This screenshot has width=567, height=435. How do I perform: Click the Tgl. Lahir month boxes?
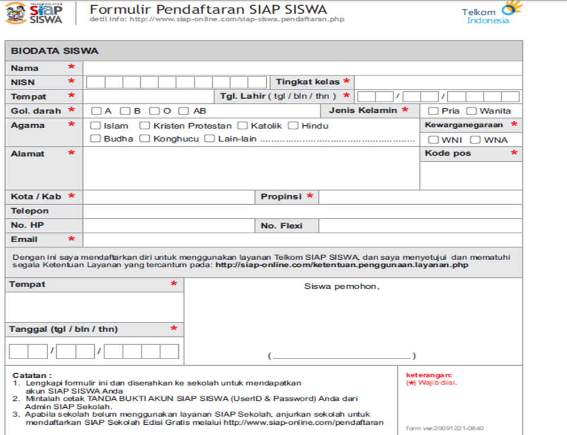click(x=421, y=96)
